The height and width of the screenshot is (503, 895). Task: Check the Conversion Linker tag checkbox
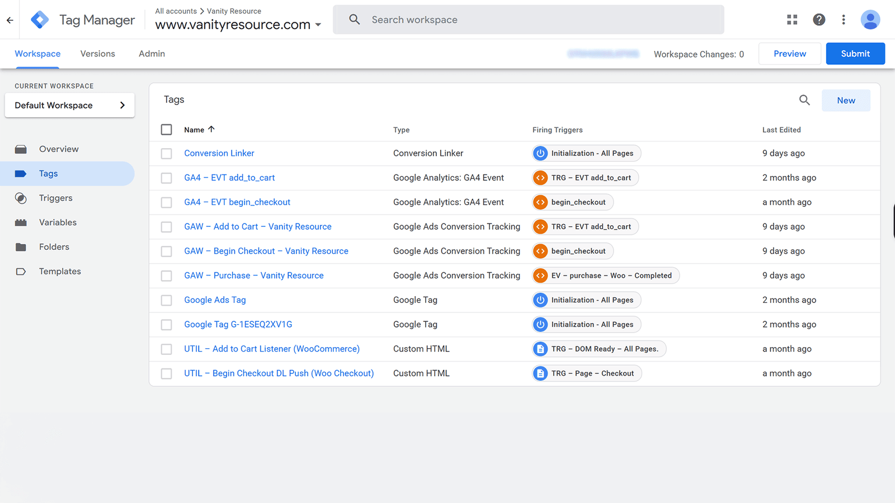point(166,154)
